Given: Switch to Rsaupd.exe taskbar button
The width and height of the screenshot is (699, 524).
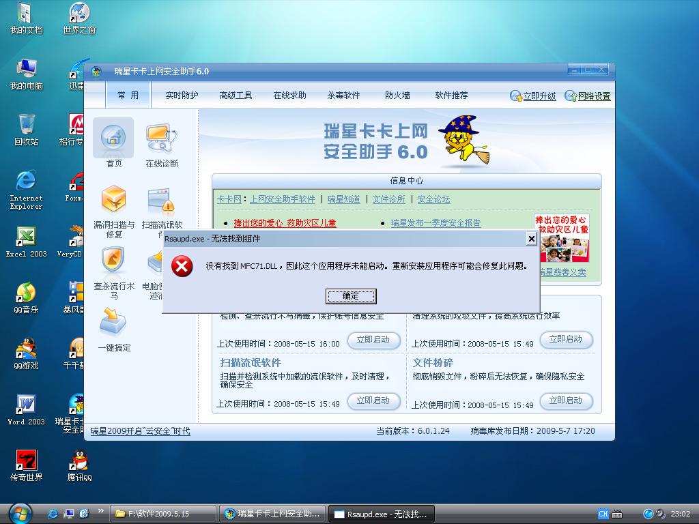Looking at the screenshot, I should [x=382, y=514].
